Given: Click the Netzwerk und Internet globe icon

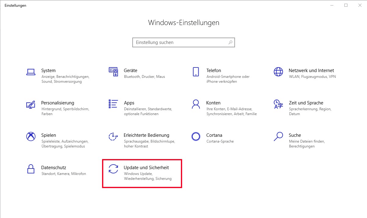Looking at the screenshot, I should coord(278,72).
